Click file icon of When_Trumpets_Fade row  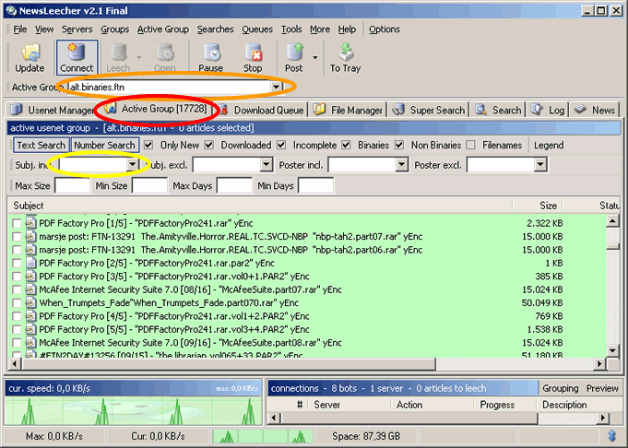pos(30,302)
